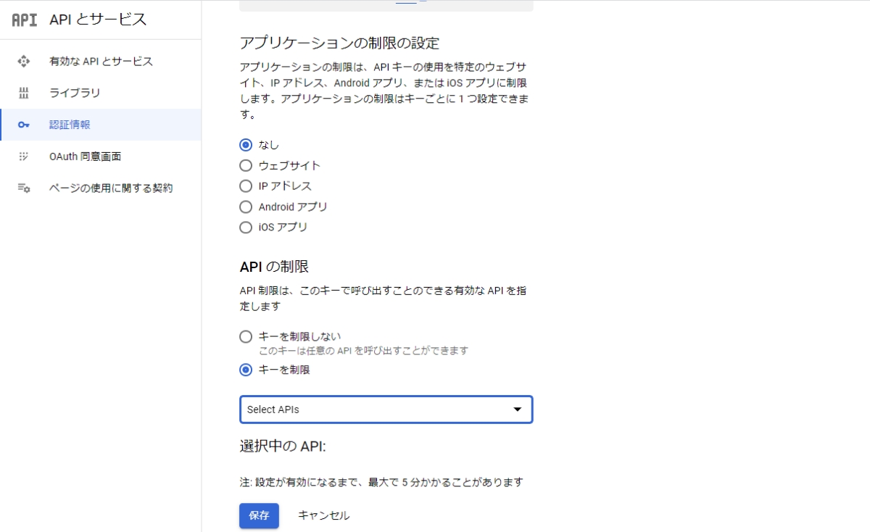Choose the ウェブサイト restriction option
The height and width of the screenshot is (532, 870).
point(245,165)
